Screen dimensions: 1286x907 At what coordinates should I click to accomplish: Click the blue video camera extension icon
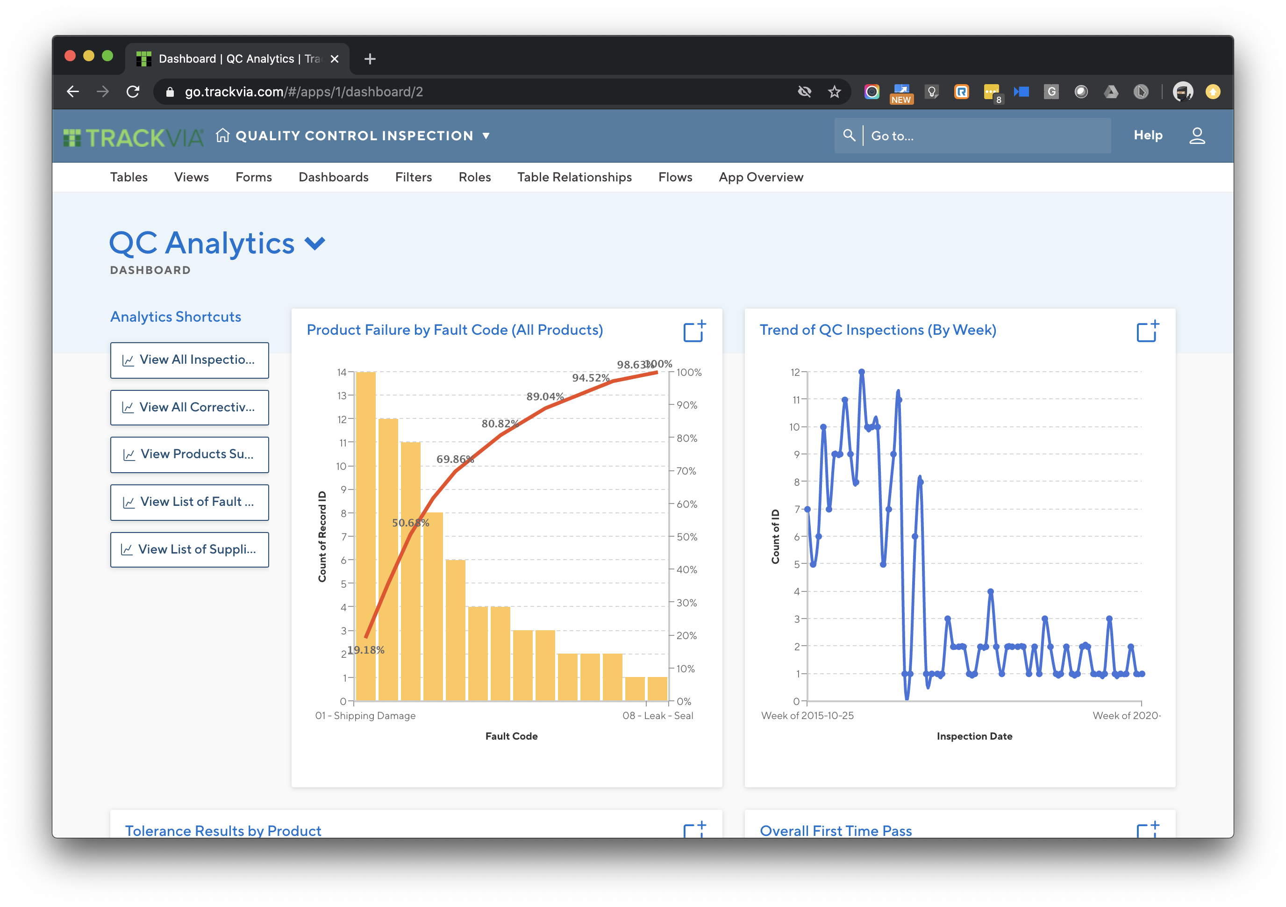[x=1021, y=91]
